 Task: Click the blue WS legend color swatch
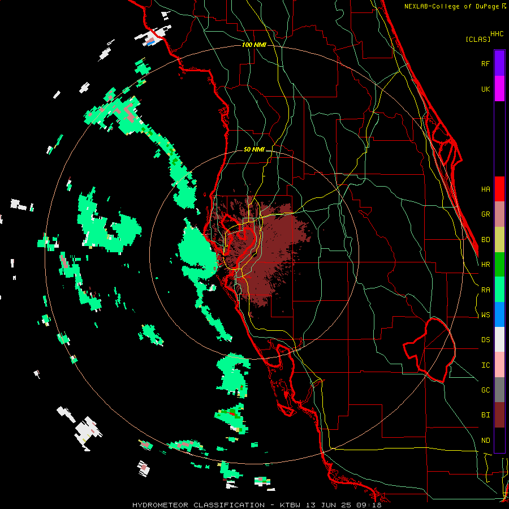coord(499,314)
